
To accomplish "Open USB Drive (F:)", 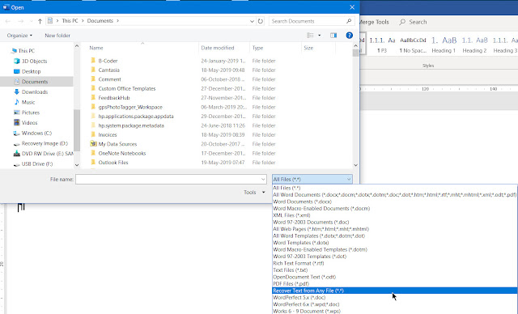I will [x=37, y=163].
